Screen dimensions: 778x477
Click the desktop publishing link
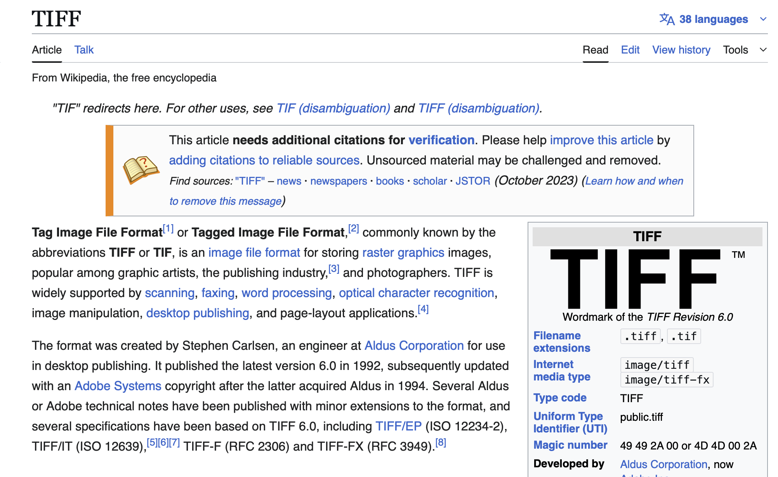(x=198, y=313)
